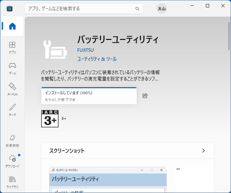Open the ユーティリティ & ツール category link

[x=97, y=59]
